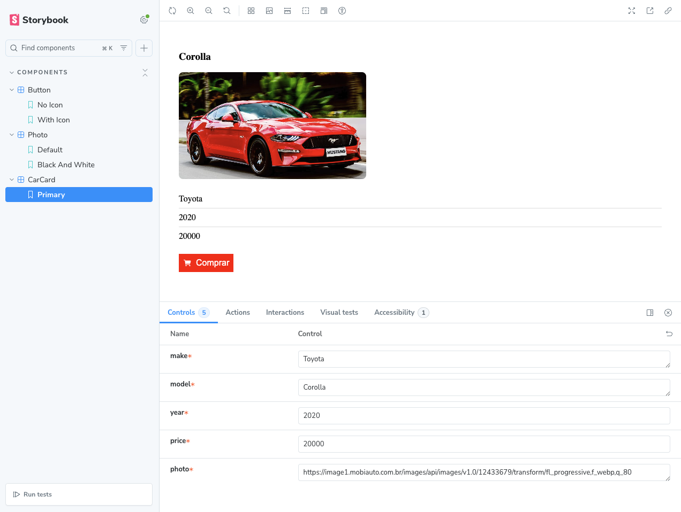Toggle the grid overlay in the toolbar
Screen dimensions: 681x512
tap(251, 11)
